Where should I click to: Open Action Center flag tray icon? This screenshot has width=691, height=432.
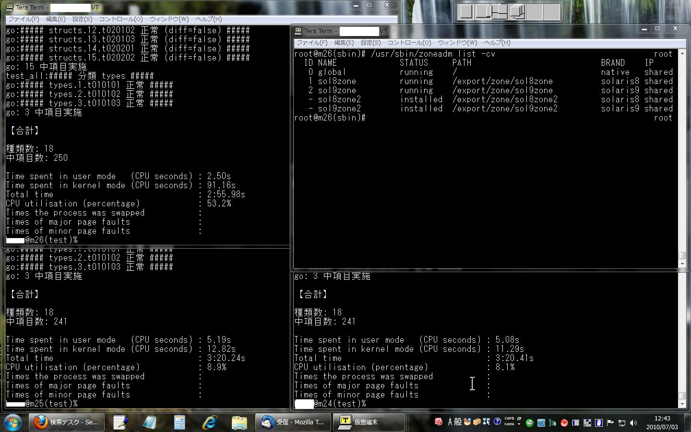click(x=610, y=423)
